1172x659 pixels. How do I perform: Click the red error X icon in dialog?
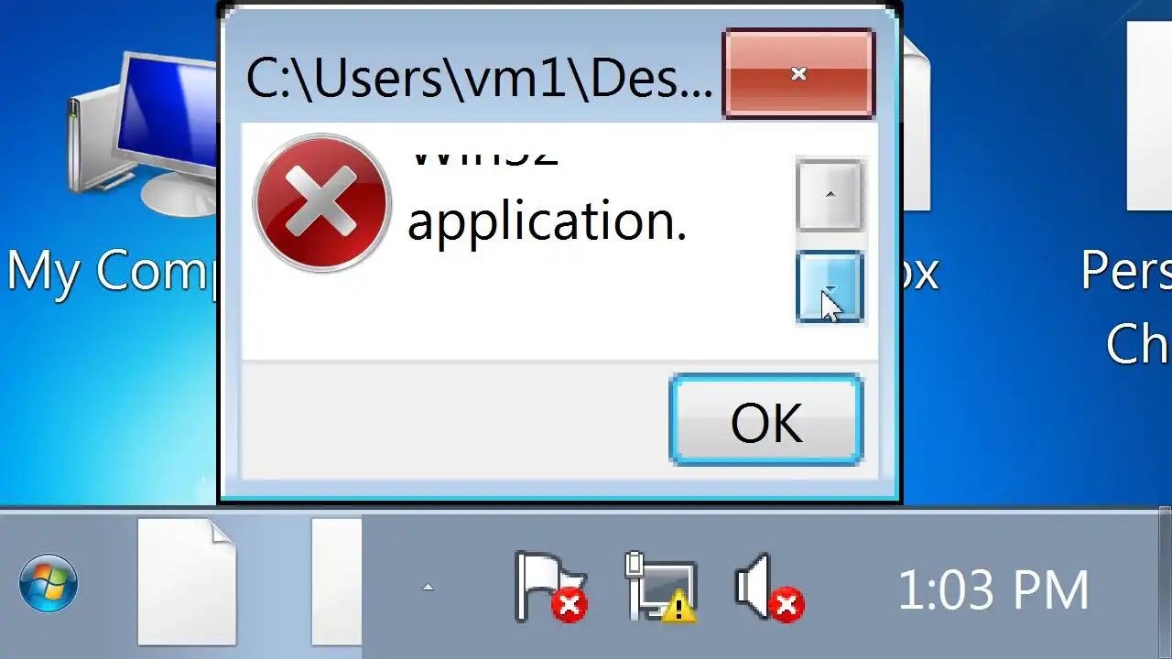(x=321, y=203)
